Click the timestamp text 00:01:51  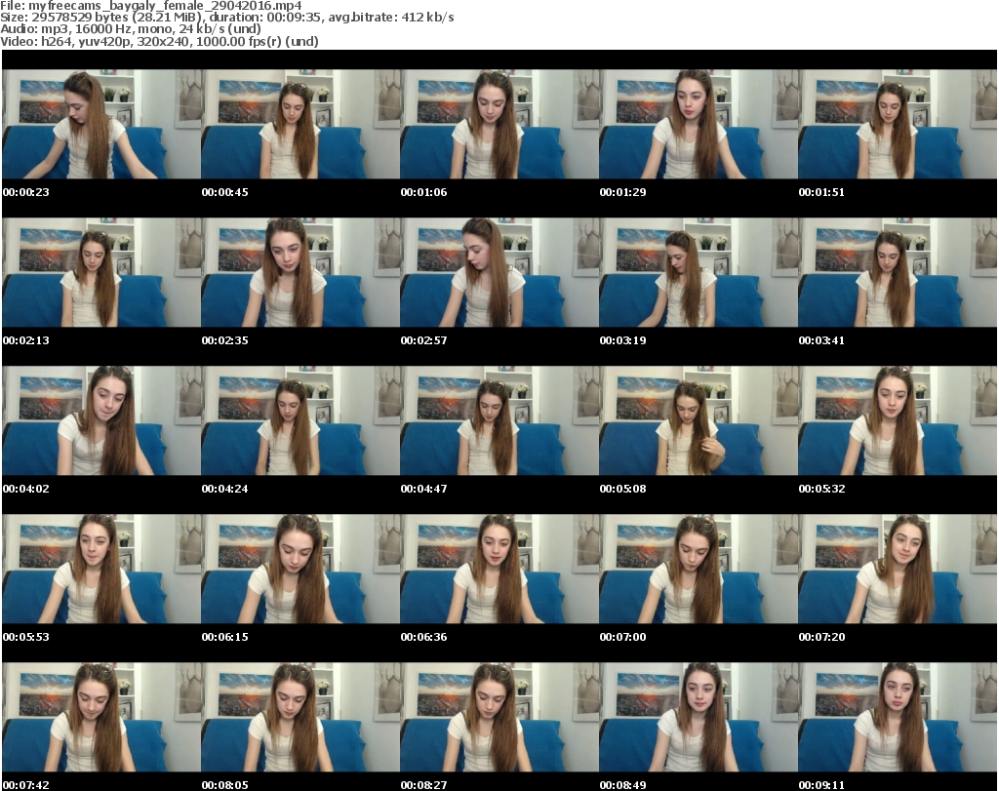point(821,192)
